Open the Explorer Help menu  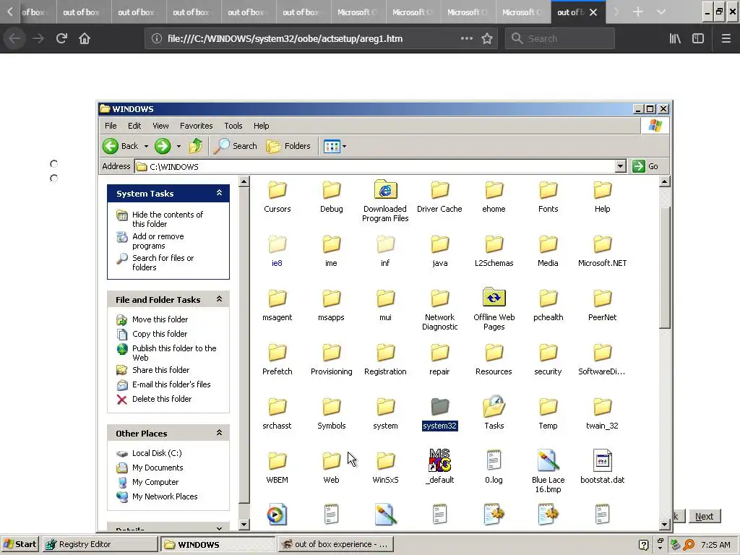coord(261,126)
